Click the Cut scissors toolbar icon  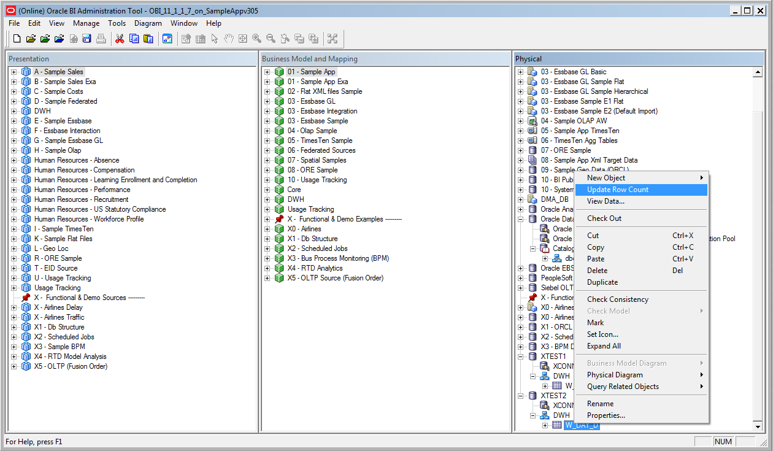pos(120,39)
